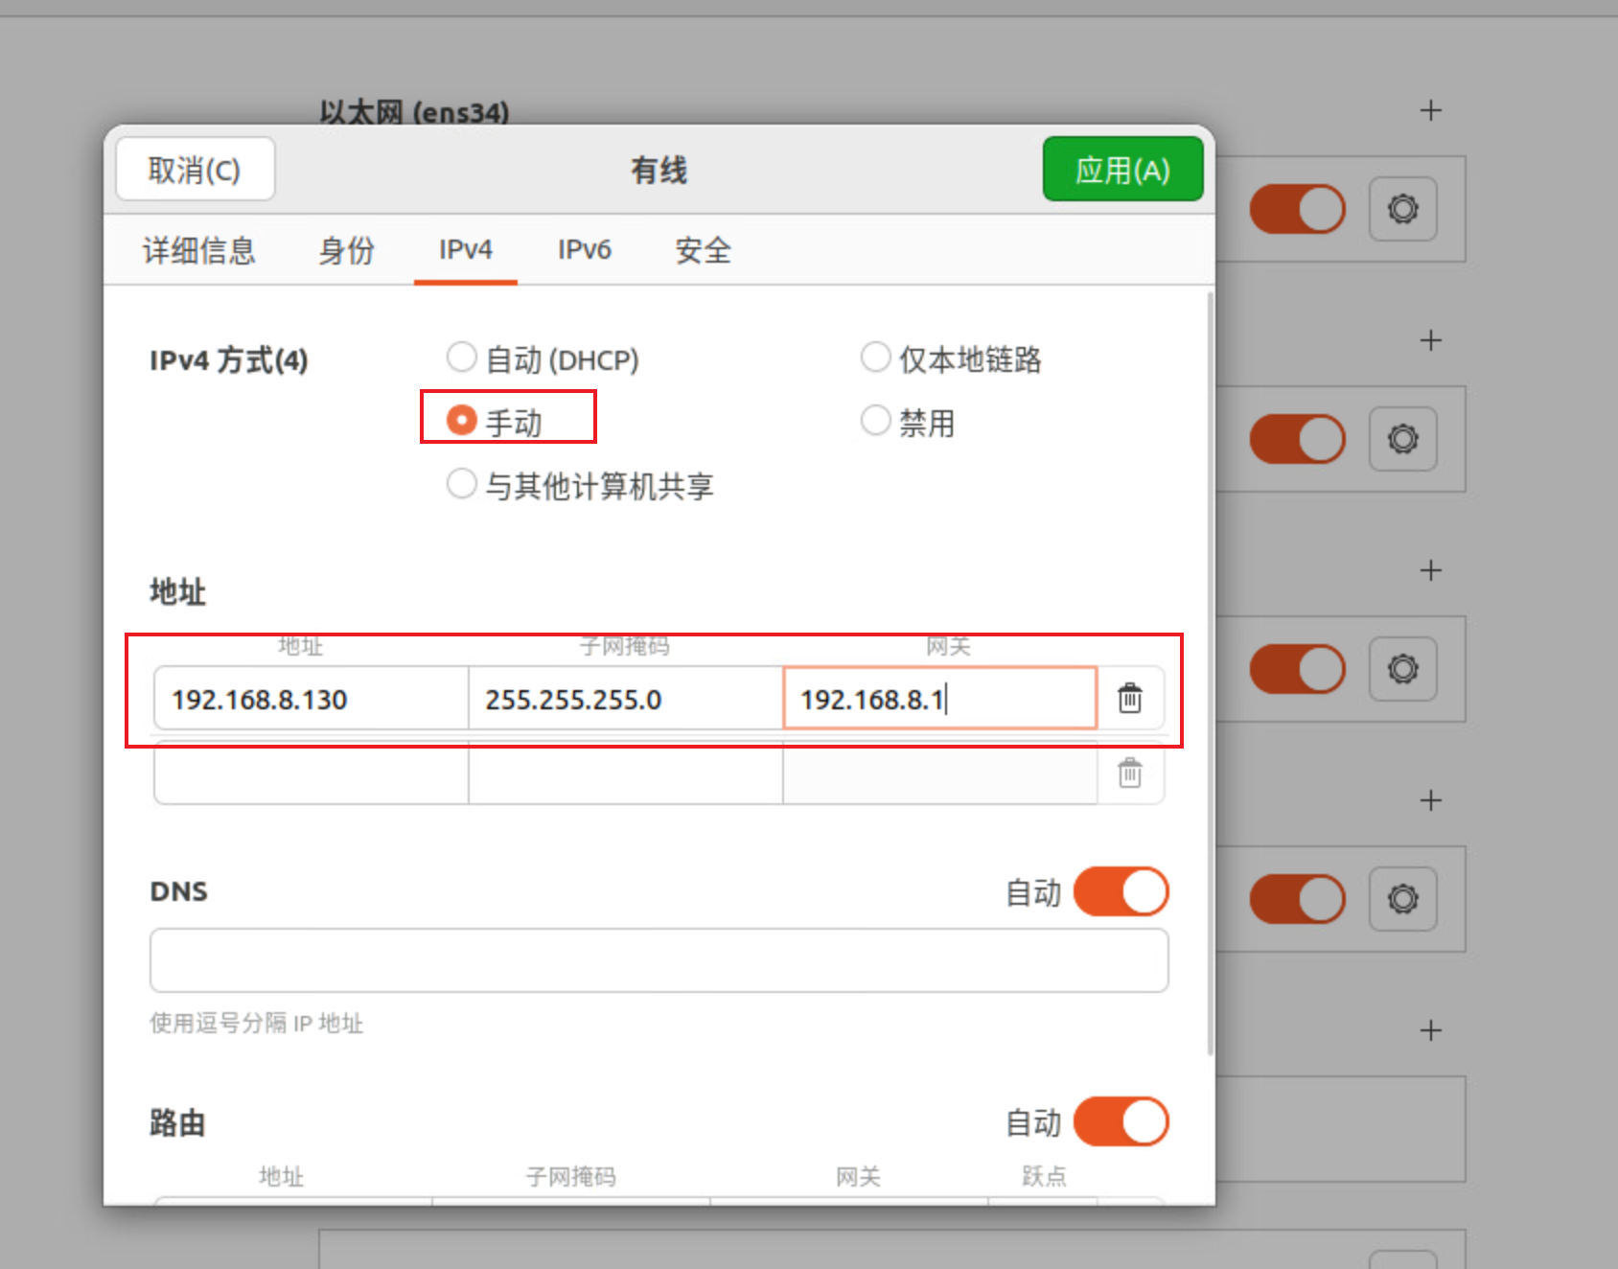The image size is (1618, 1269).
Task: Open gear settings of second background connection
Action: [x=1402, y=439]
